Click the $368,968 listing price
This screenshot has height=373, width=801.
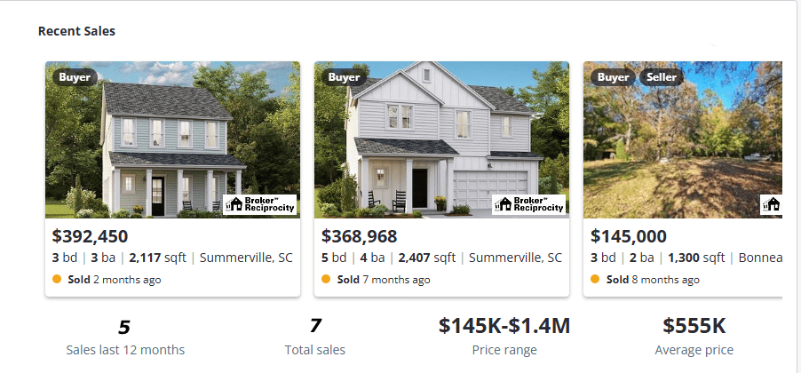click(x=359, y=236)
